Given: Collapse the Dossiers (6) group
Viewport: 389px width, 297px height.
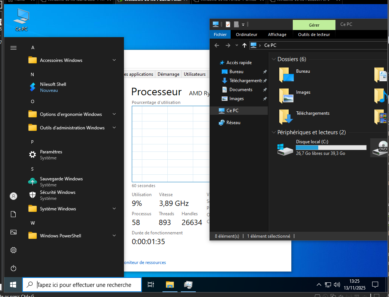Looking at the screenshot, I should [x=274, y=59].
